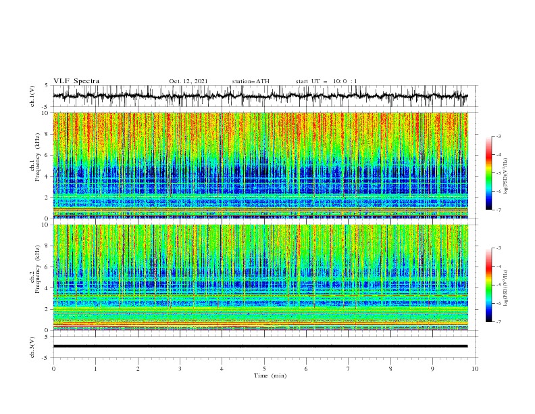The image size is (535, 414).
Task: Click the ch.3 black voltage trace
Action: pyautogui.click(x=260, y=346)
